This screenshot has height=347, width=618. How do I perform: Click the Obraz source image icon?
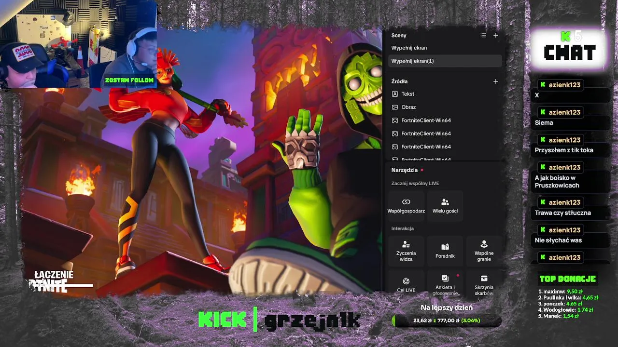(x=395, y=107)
